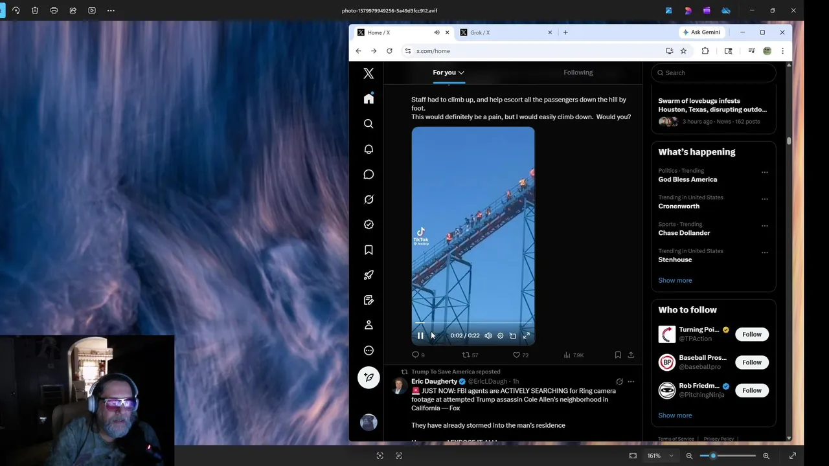This screenshot has width=829, height=466.
Task: Open Articles compose icon in X sidebar
Action: click(x=369, y=300)
